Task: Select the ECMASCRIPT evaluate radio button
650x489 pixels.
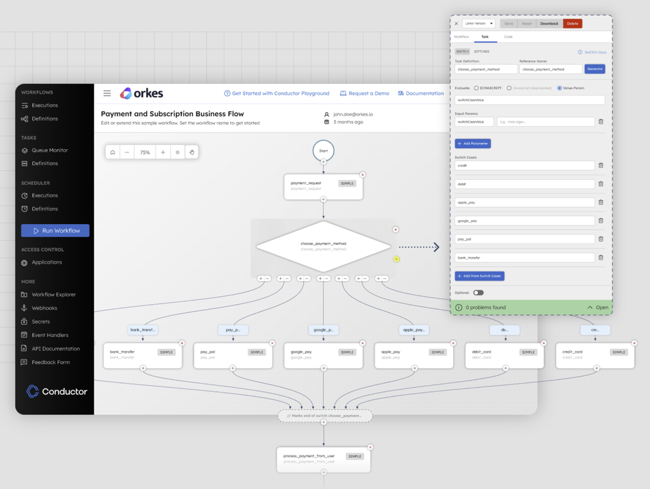Action: point(476,88)
